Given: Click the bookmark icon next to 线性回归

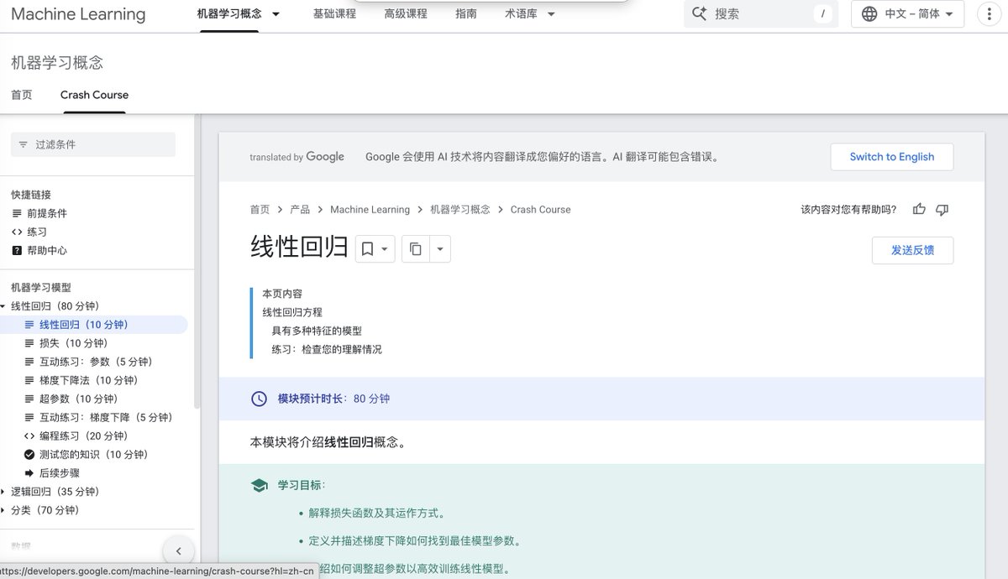Looking at the screenshot, I should 367,248.
